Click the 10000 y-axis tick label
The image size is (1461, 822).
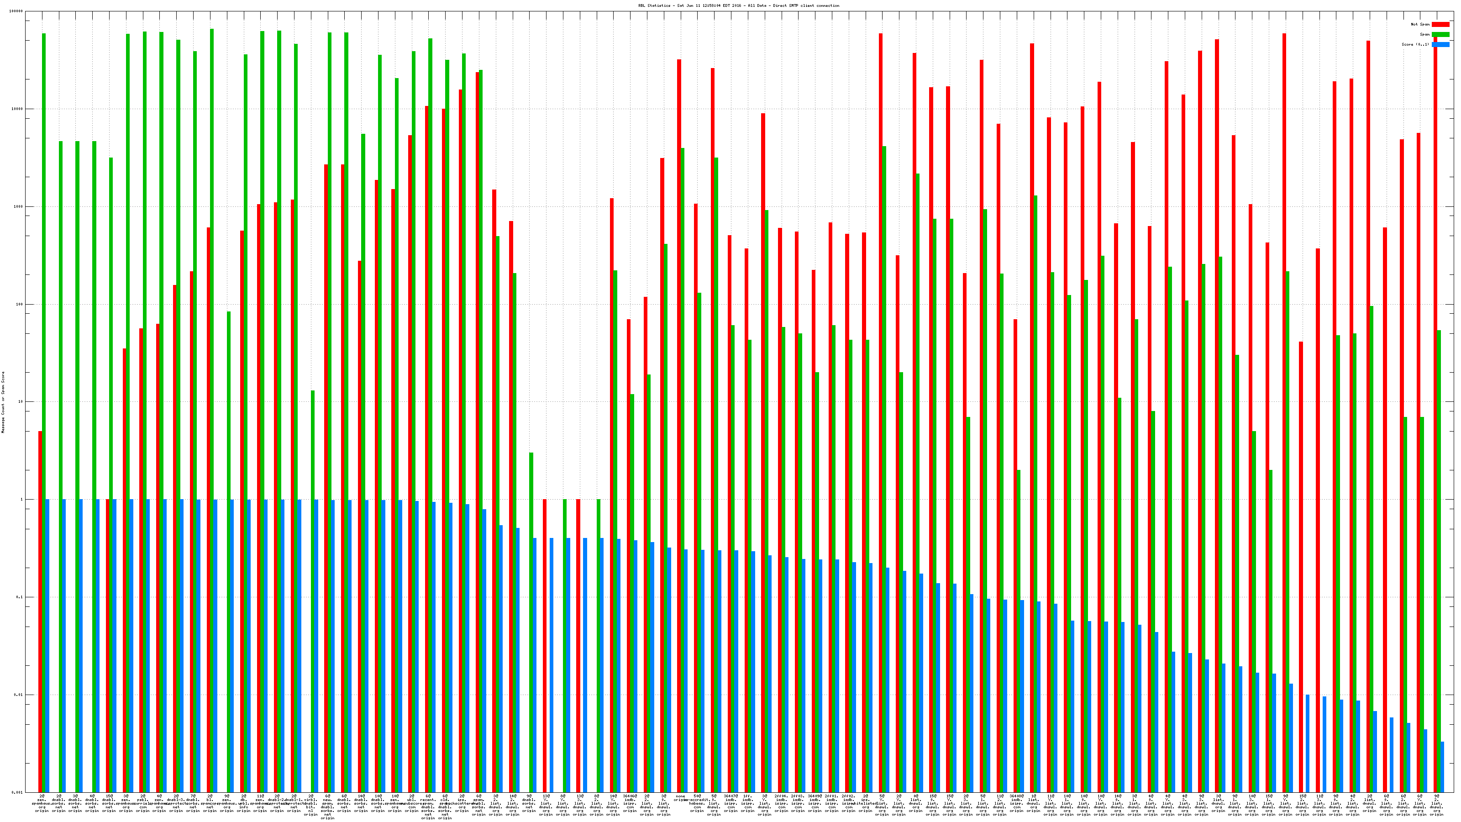click(18, 109)
